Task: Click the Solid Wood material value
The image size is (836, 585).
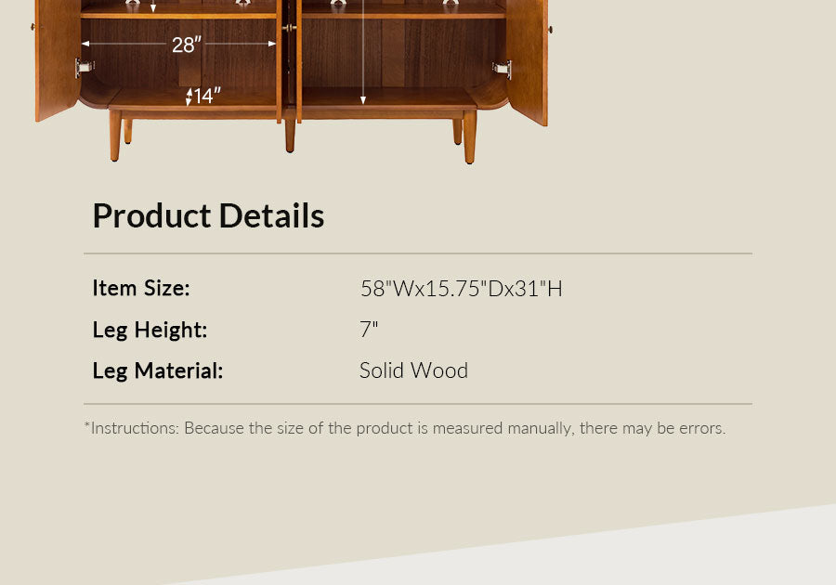Action: pyautogui.click(x=413, y=370)
